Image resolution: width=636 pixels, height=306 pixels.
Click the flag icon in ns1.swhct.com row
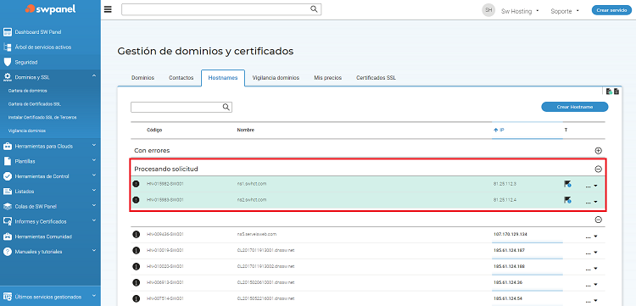(x=567, y=185)
